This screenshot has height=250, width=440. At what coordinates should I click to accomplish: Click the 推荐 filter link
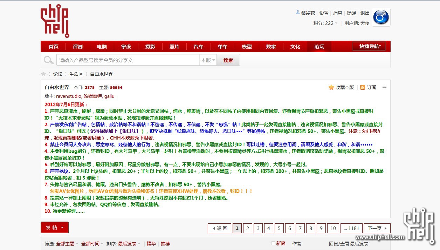click(x=165, y=244)
